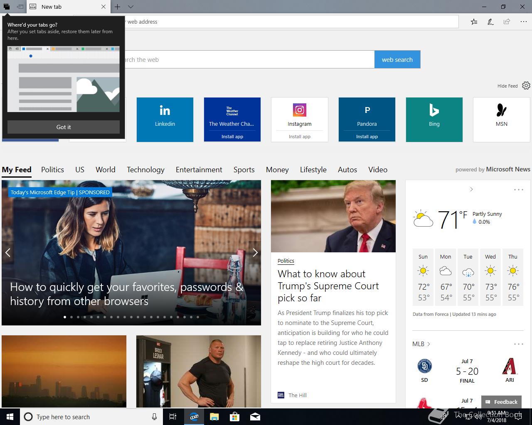Open the Windows Start menu
This screenshot has width=532, height=425.
point(10,417)
